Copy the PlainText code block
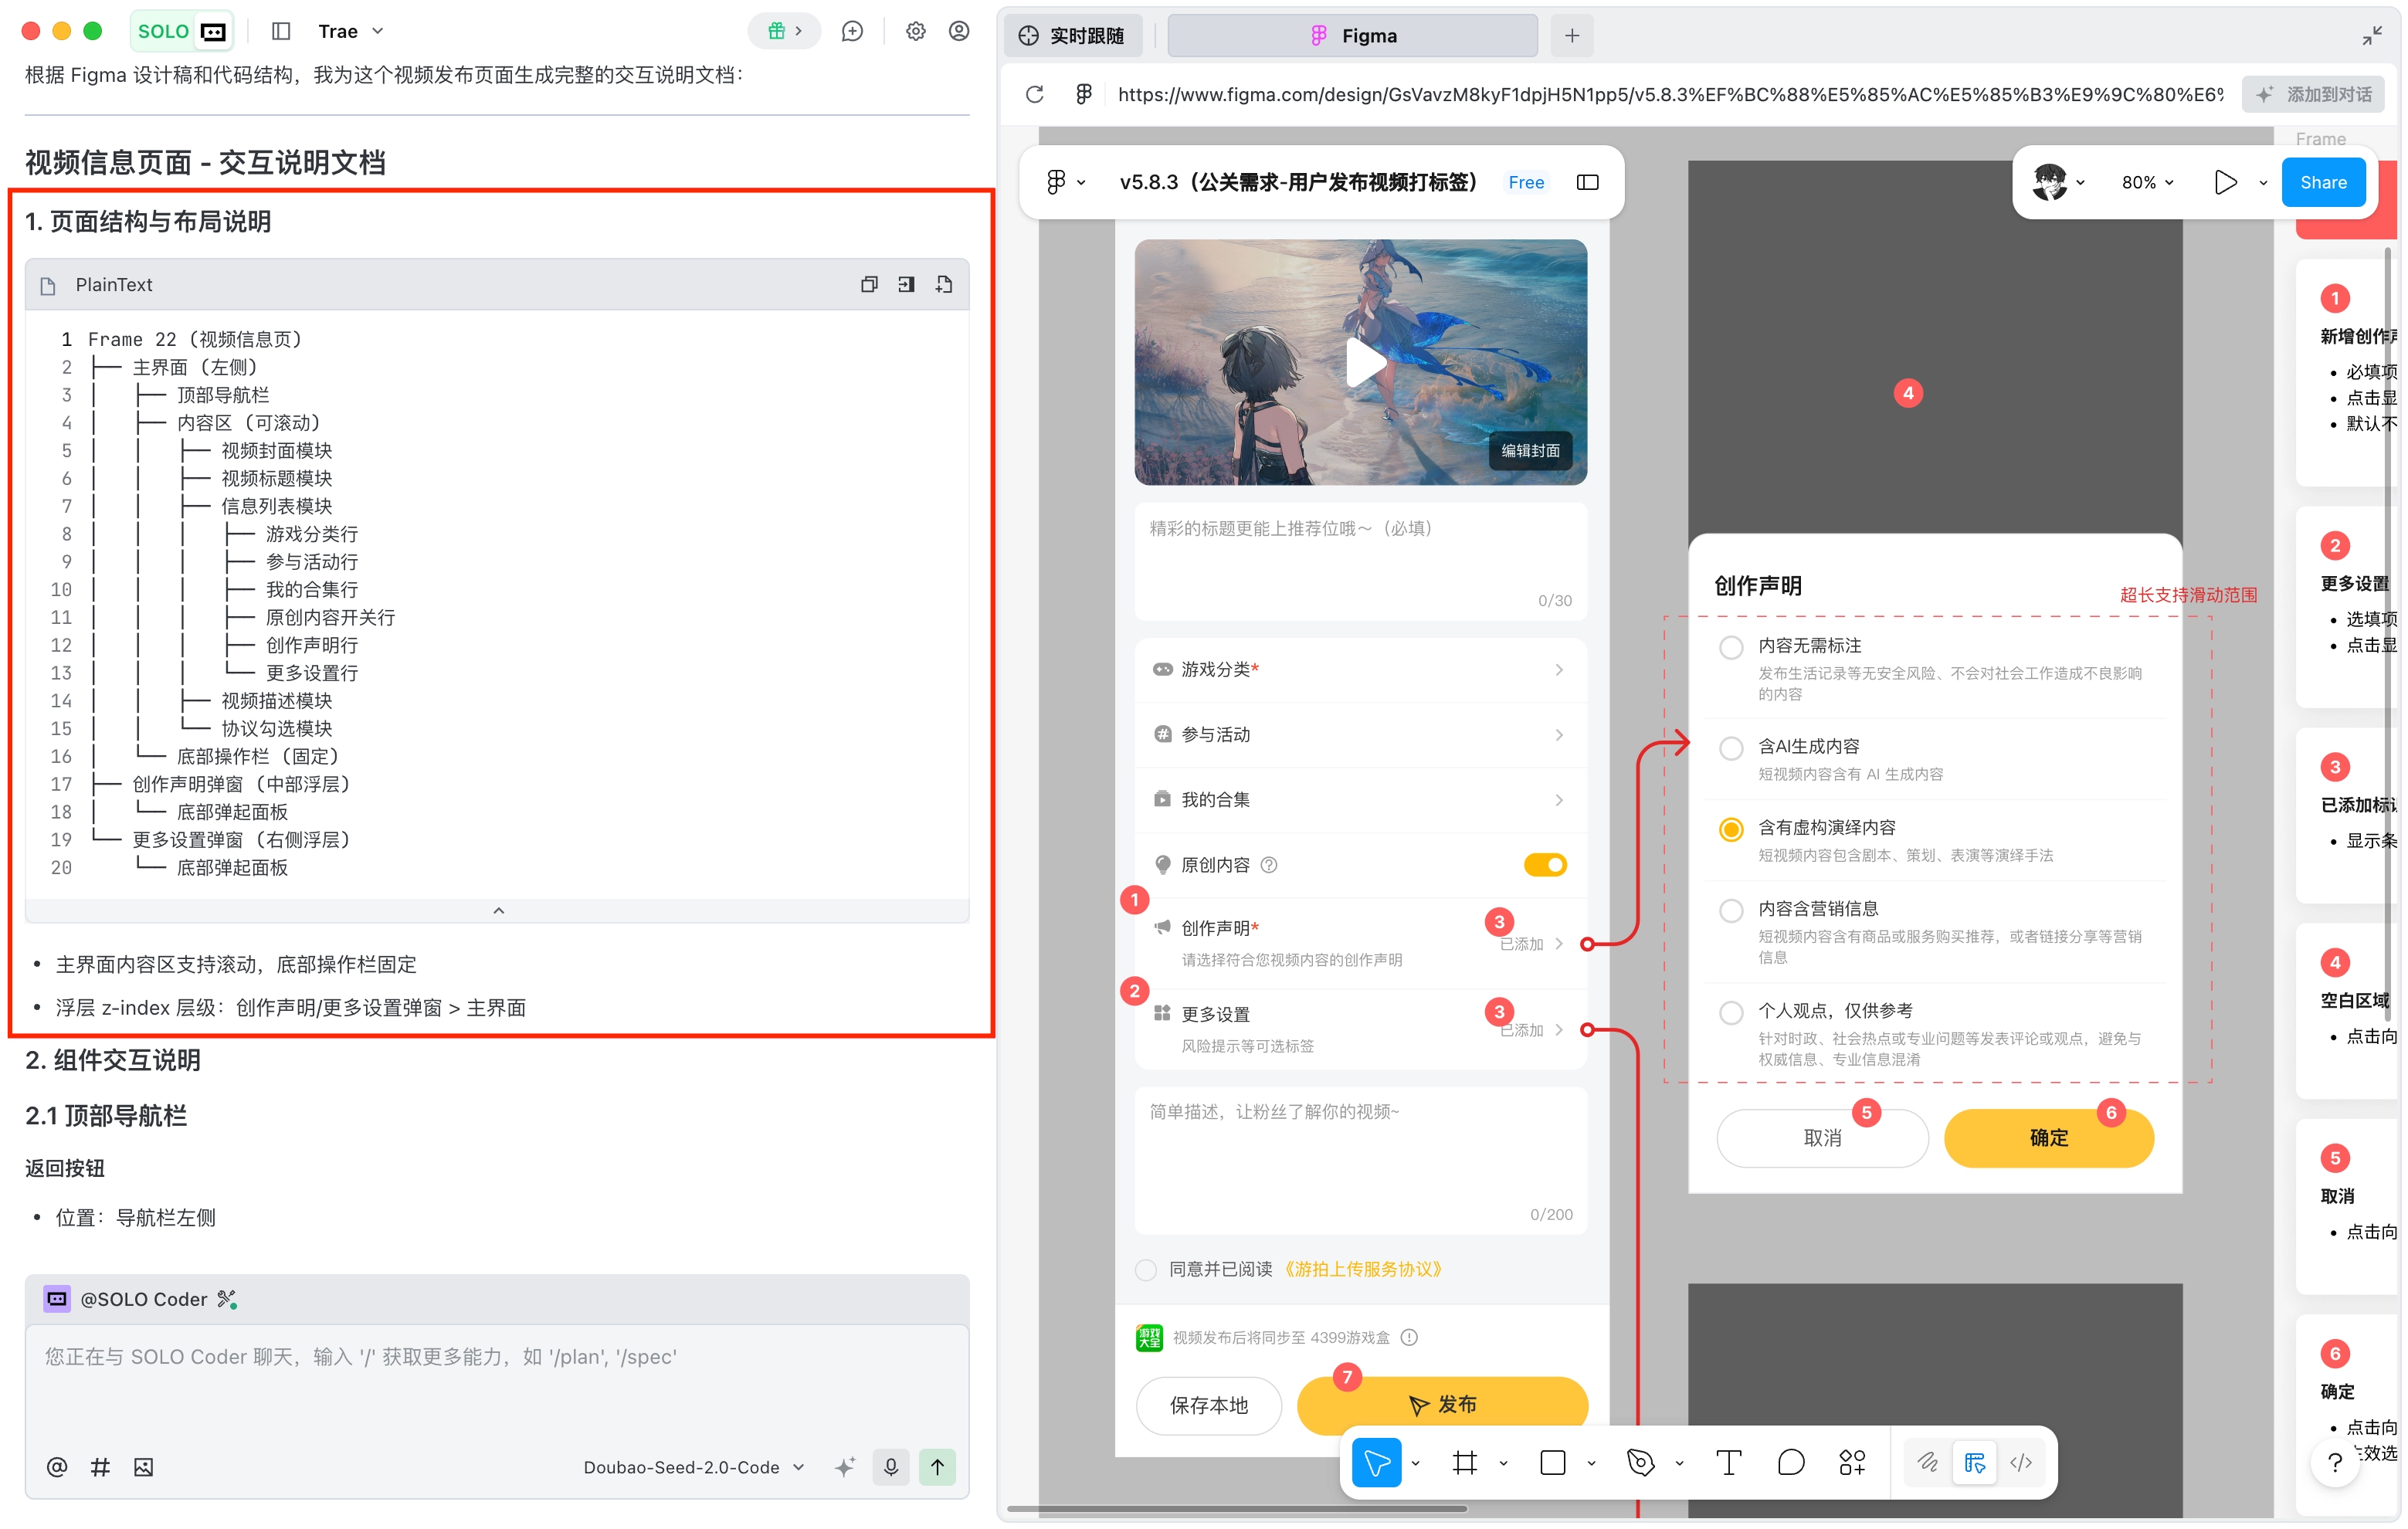2408x1529 pixels. point(869,285)
